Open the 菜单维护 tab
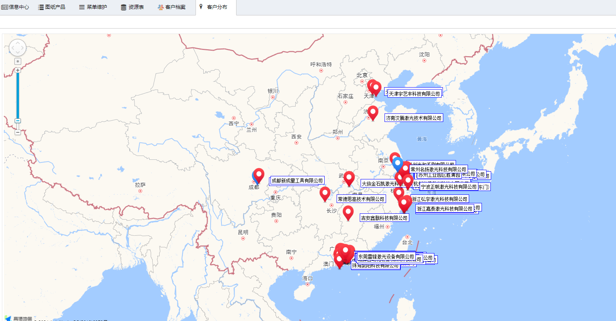The height and width of the screenshot is (321, 616). click(x=93, y=7)
